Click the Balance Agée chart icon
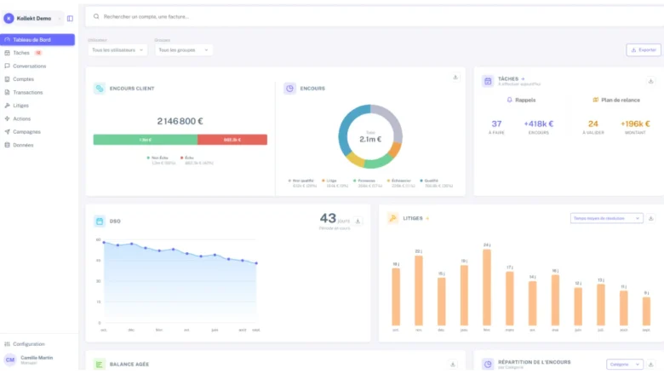The image size is (664, 374). click(99, 365)
